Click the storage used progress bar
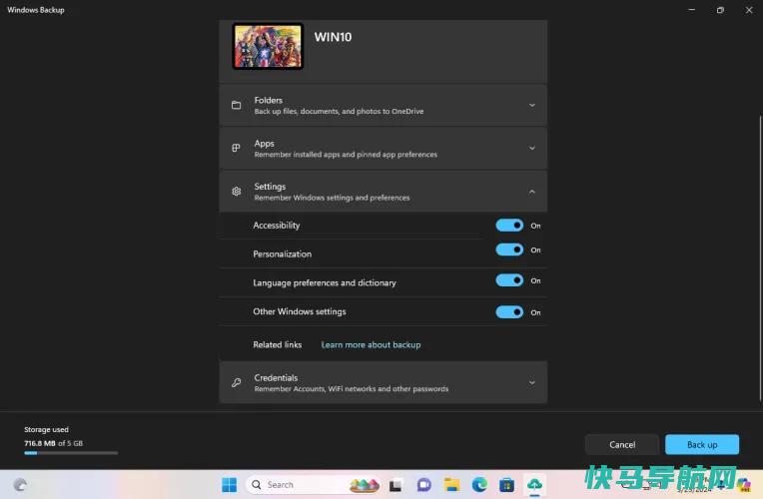Viewport: 763px width, 499px height. 71,453
